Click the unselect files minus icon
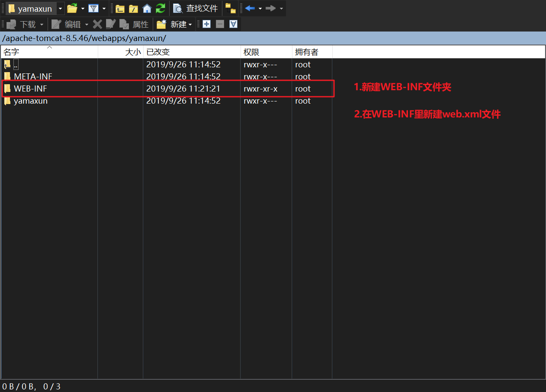The width and height of the screenshot is (546, 392). coord(220,24)
